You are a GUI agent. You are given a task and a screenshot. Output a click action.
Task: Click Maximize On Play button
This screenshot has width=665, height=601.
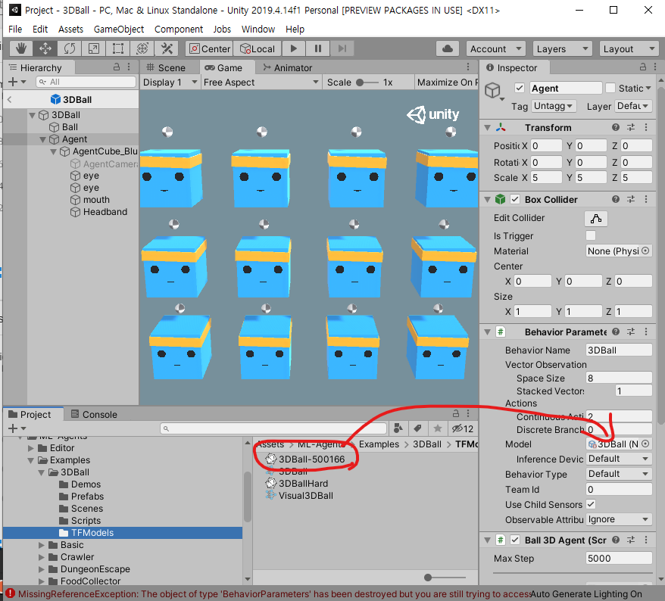(447, 83)
